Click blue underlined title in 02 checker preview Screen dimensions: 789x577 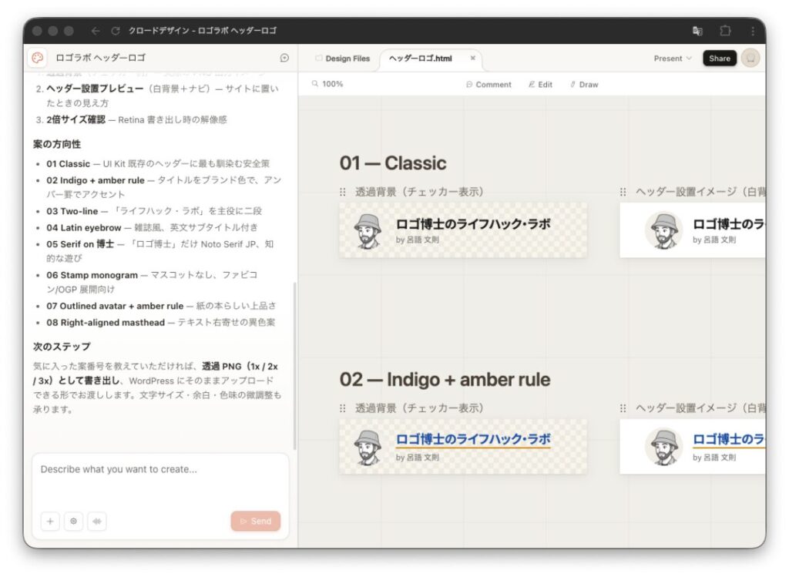tap(473, 439)
